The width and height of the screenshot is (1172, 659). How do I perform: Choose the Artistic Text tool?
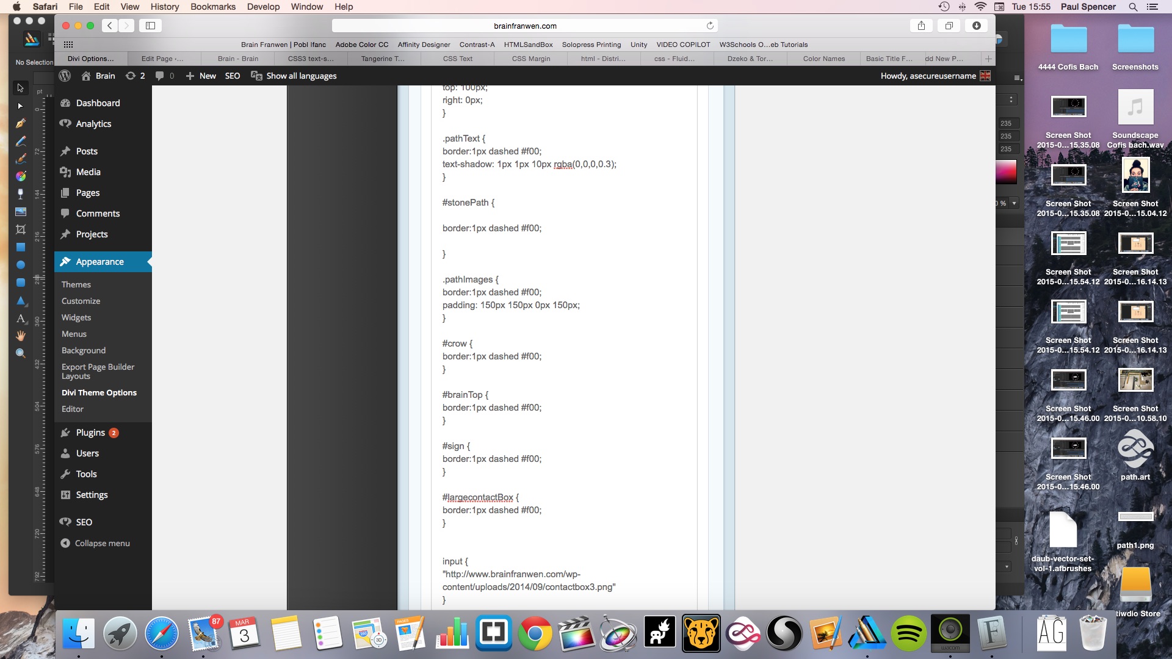[x=20, y=319]
